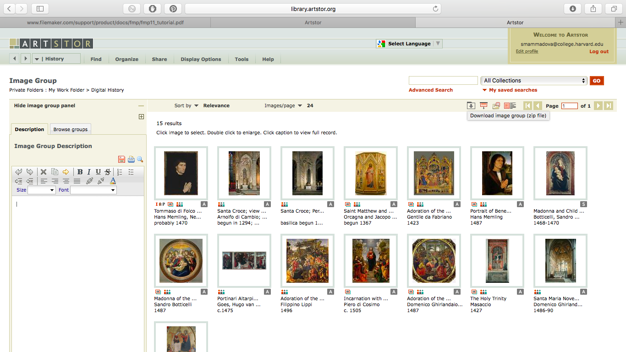Decrease indent in the editor
Viewport: 626px width, 352px height.
click(x=29, y=181)
